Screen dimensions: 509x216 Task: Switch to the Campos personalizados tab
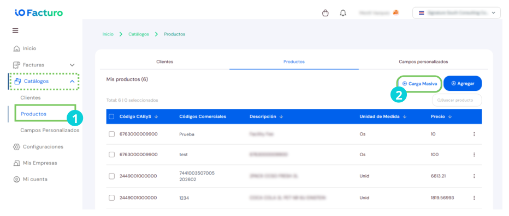point(423,62)
